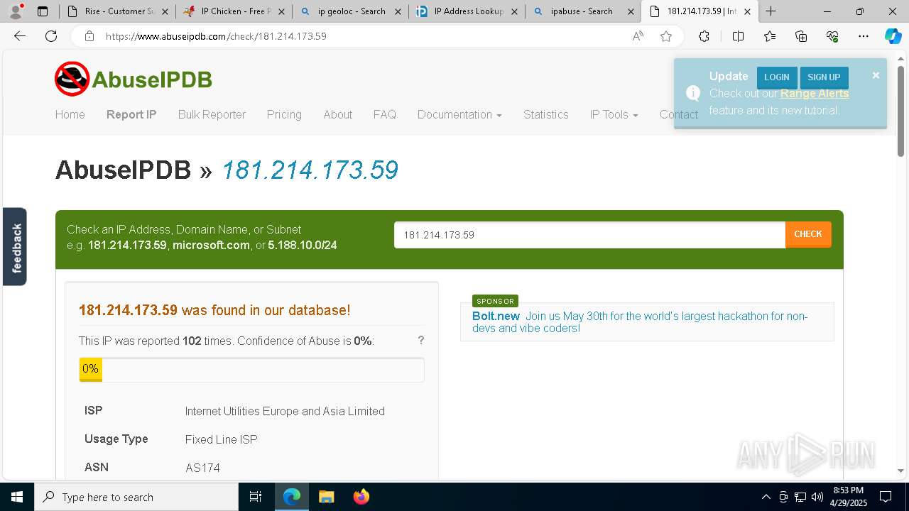Launch the Copilot sidebar icon

click(893, 36)
